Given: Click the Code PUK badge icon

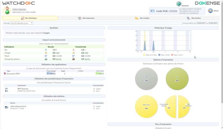Looking at the screenshot, I should (153, 11).
